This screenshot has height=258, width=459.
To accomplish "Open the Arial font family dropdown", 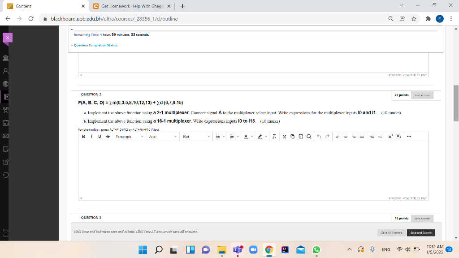I will click(x=163, y=137).
